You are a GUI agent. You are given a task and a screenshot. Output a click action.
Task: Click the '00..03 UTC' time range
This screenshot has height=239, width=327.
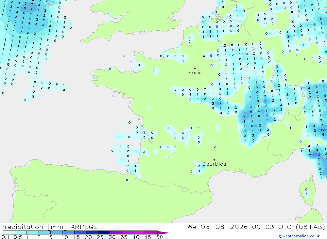coord(271,227)
